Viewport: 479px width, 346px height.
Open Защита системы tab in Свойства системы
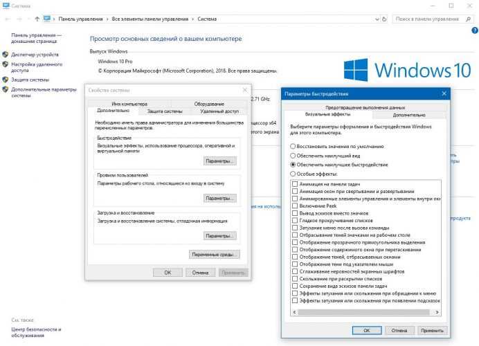click(x=165, y=111)
